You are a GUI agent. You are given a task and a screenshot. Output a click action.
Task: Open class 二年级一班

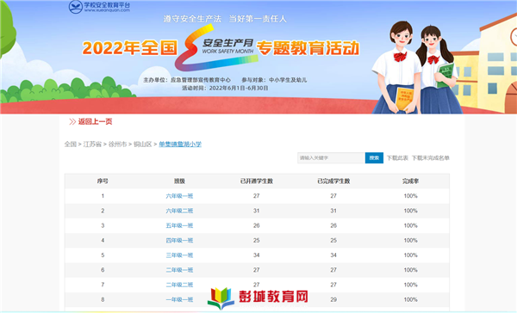tap(179, 270)
